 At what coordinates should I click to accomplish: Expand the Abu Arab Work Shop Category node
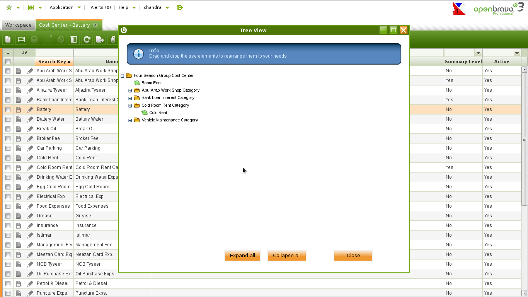click(130, 90)
